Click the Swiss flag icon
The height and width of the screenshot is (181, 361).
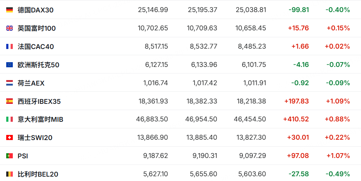pyautogui.click(x=10, y=137)
